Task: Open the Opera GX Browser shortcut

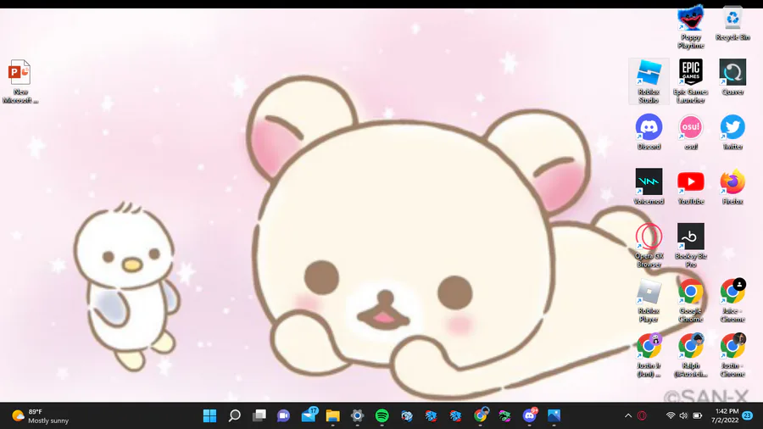Action: tap(649, 246)
